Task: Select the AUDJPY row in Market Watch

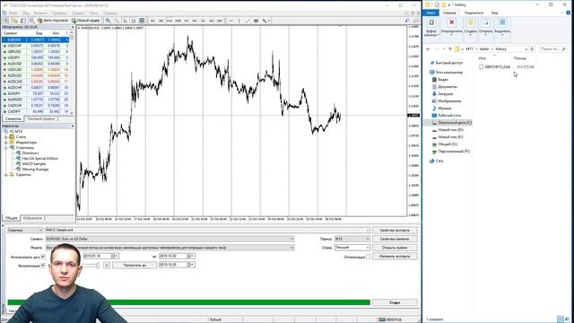Action: click(35, 93)
